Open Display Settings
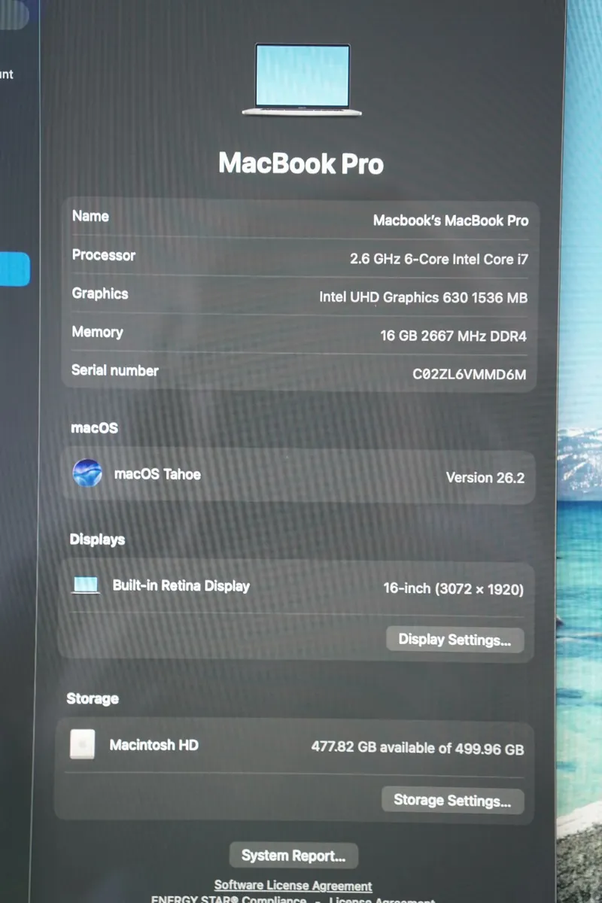602x903 pixels. (455, 640)
